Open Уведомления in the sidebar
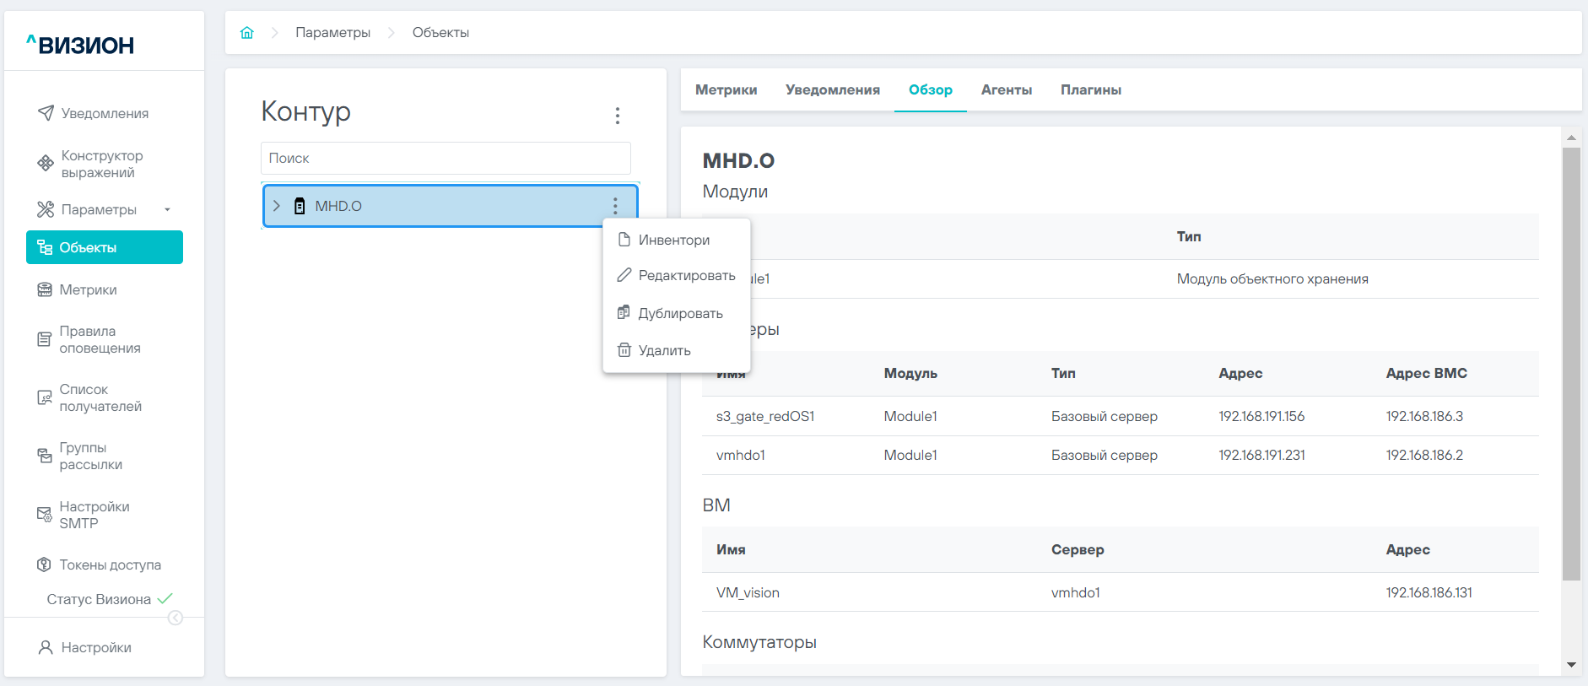Screen dimensions: 1588x686 pos(104,113)
